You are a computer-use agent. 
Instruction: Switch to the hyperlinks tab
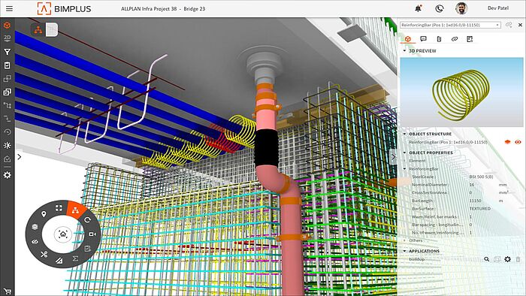point(455,39)
